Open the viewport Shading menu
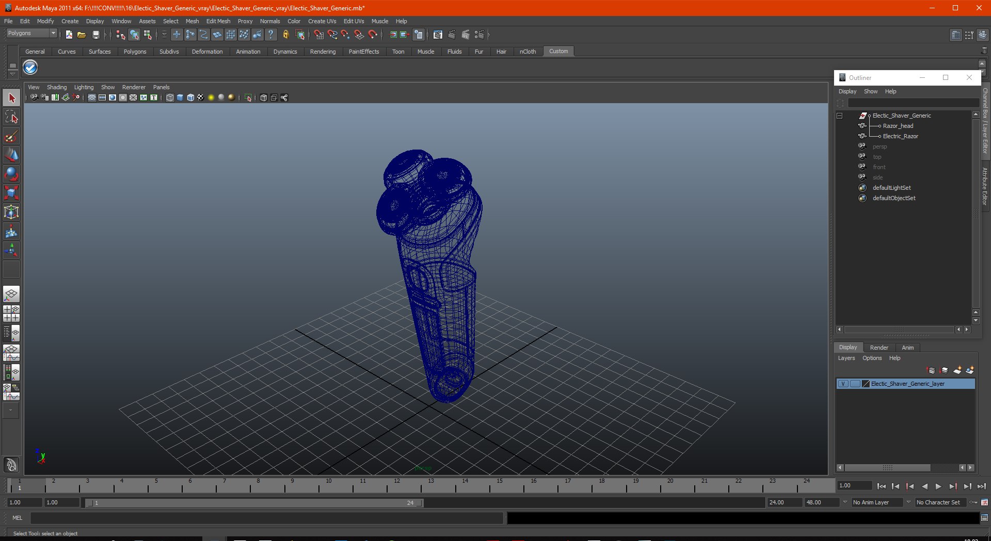 (57, 87)
